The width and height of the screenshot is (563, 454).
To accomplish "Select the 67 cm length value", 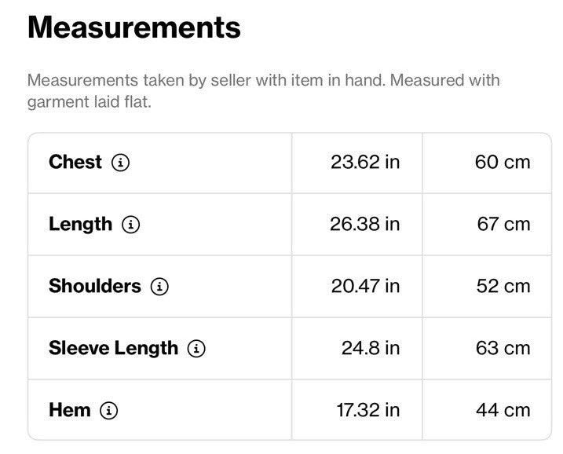I will pyautogui.click(x=504, y=224).
